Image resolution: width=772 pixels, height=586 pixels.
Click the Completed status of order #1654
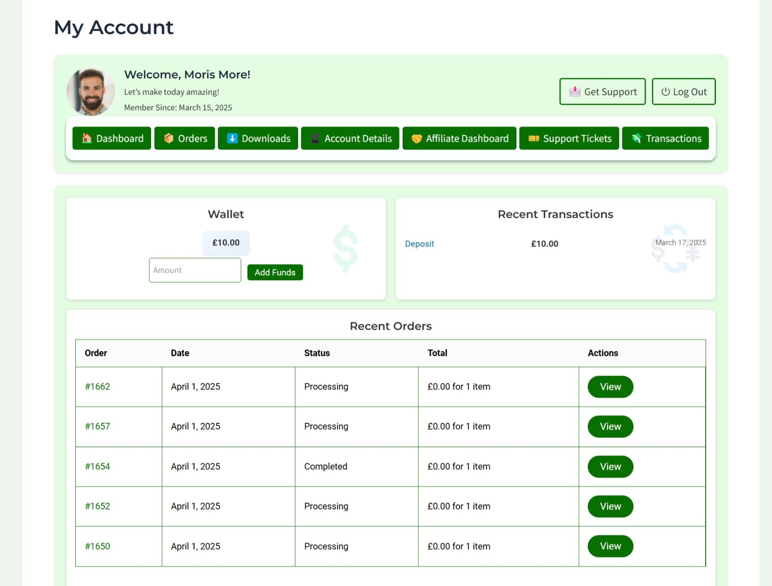click(x=325, y=466)
